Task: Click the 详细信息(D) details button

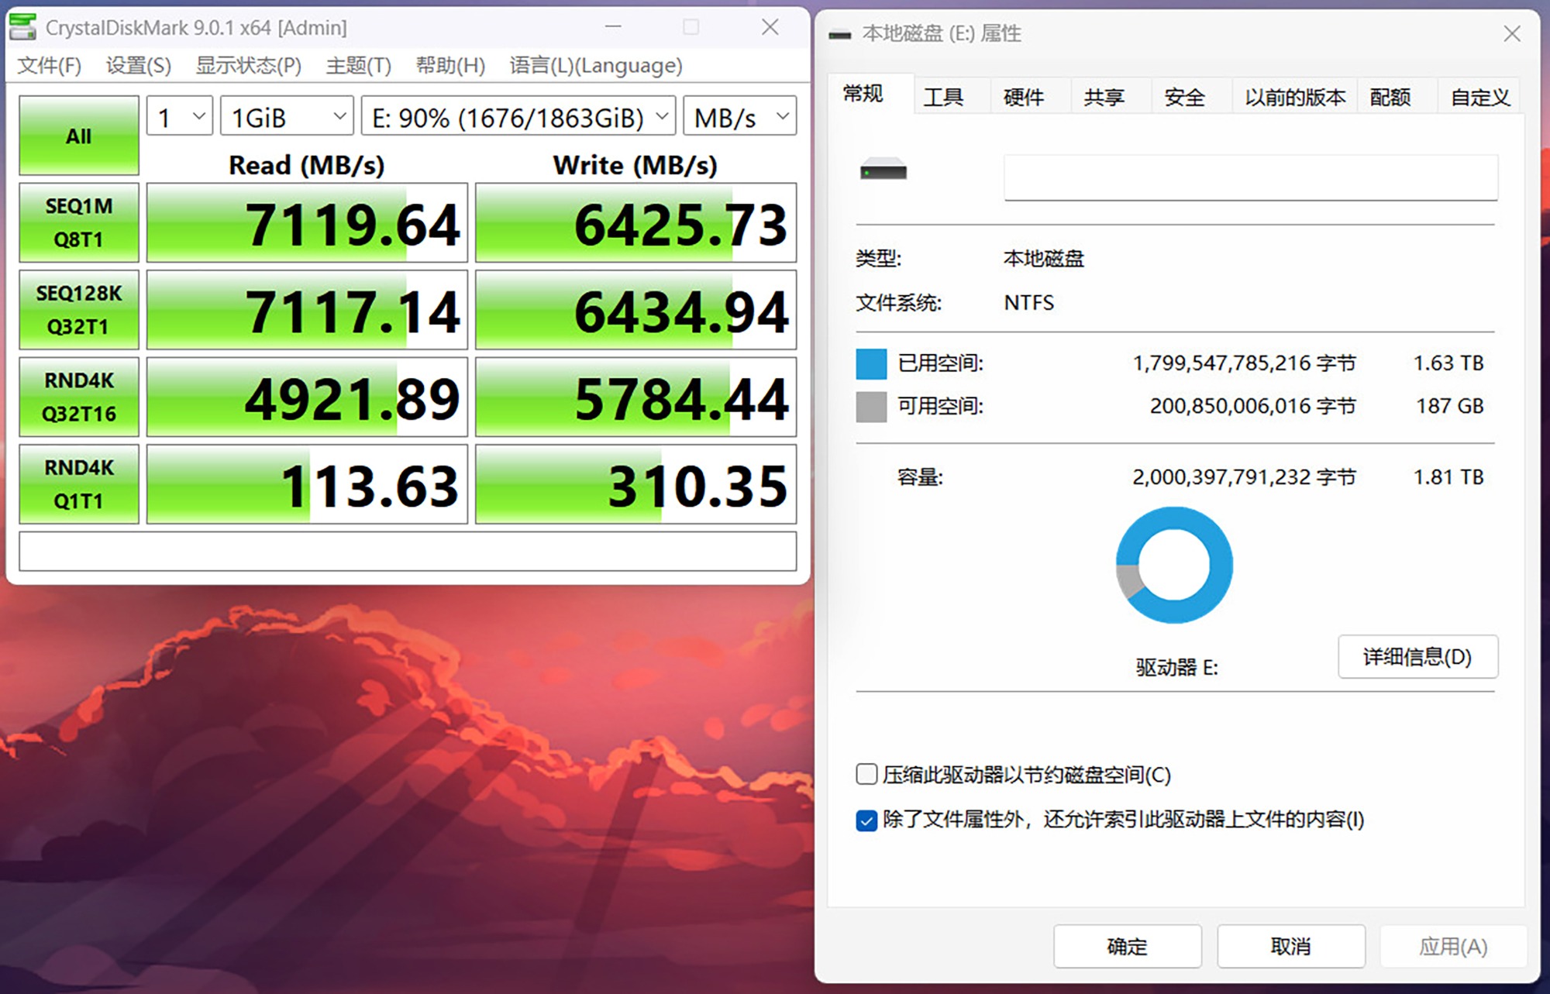Action: [x=1417, y=657]
